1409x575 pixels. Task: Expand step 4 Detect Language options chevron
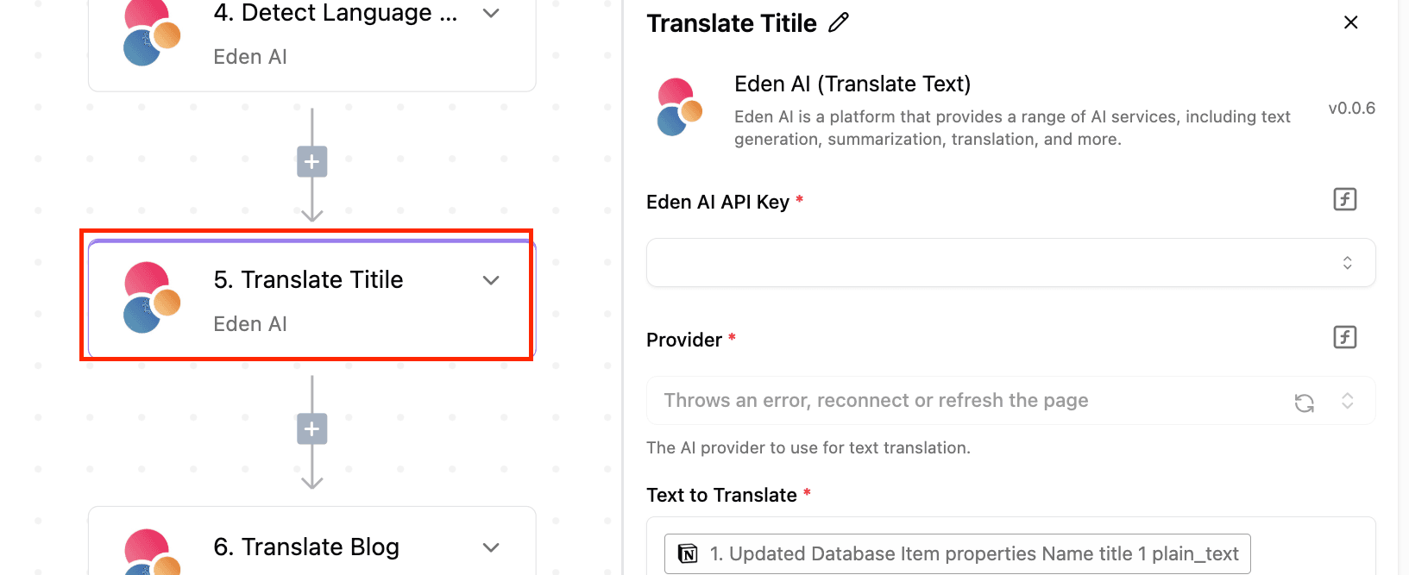pos(491,14)
